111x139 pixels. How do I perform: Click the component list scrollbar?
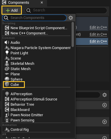coord(73,34)
